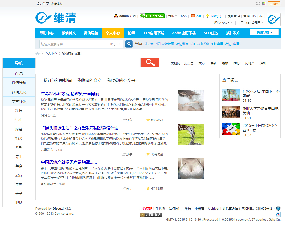Image resolution: width=285 pixels, height=226 pixels.
Task: Click hot read thumbnail for 佳兆业之后
Action: point(231,95)
